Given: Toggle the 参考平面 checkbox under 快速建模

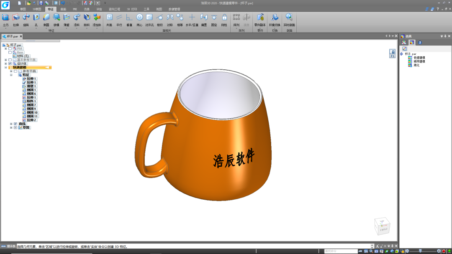Looking at the screenshot, I should click(15, 71).
